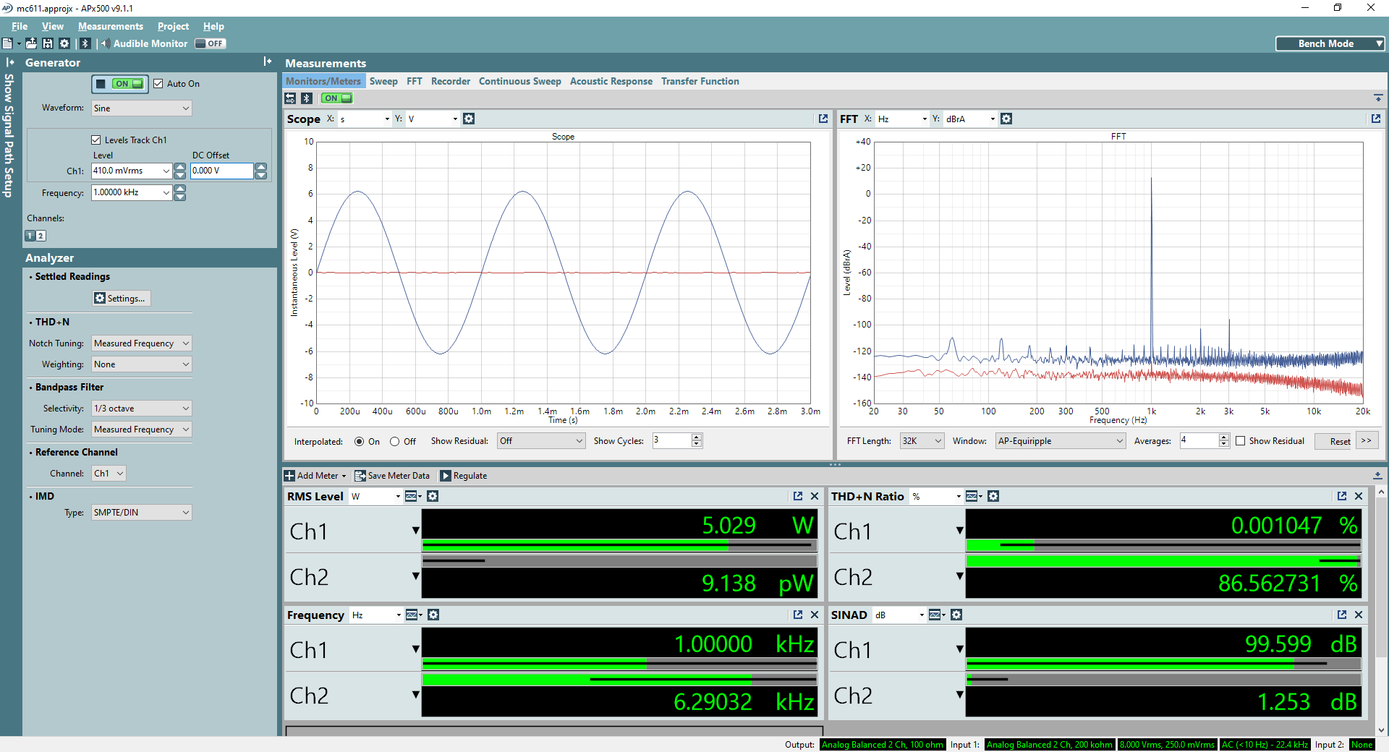Open the Measurements menu

[111, 26]
